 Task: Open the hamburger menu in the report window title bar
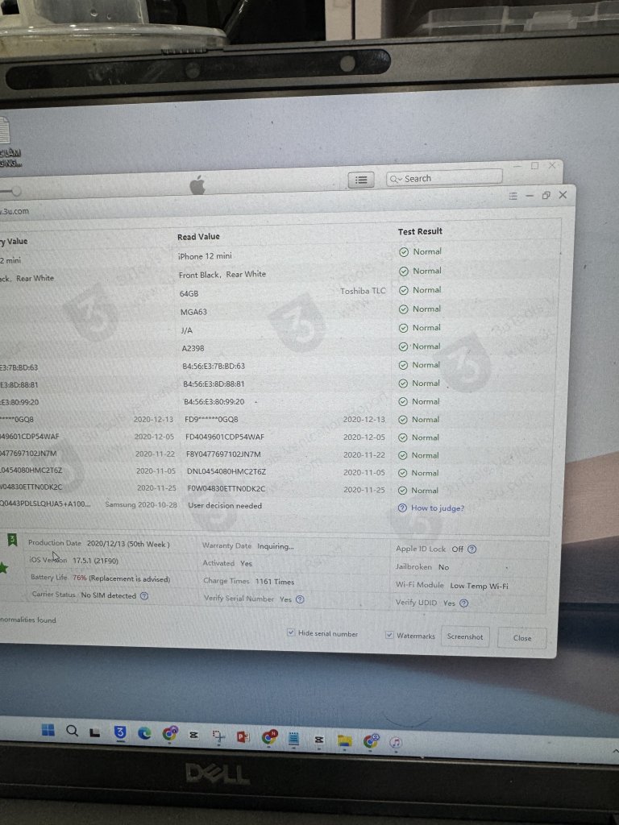click(513, 196)
